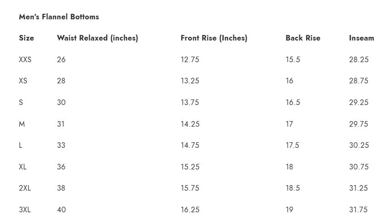The image size is (390, 221).
Task: Select the 14.25 front rise value
Action: coord(190,124)
